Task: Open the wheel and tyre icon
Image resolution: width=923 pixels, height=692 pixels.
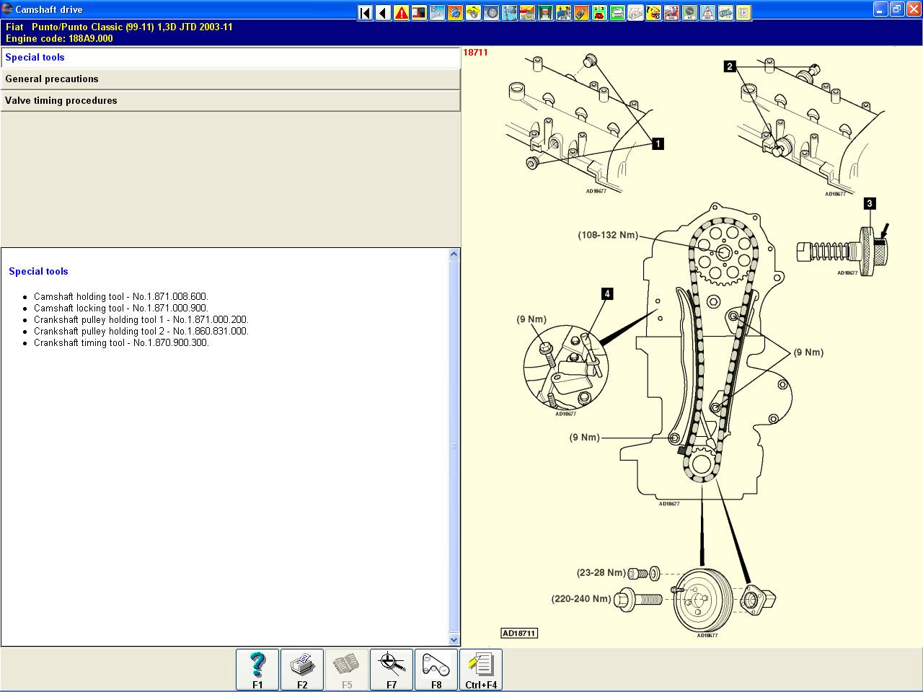Action: coord(492,12)
